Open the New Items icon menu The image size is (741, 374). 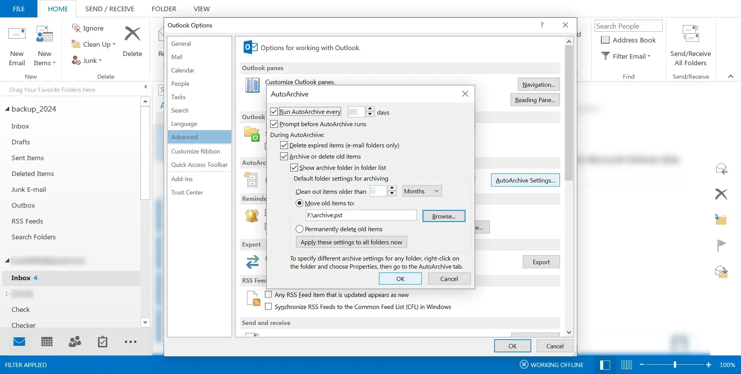click(x=44, y=34)
